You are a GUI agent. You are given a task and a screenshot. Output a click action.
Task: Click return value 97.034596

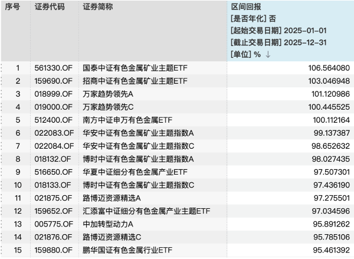point(331,211)
